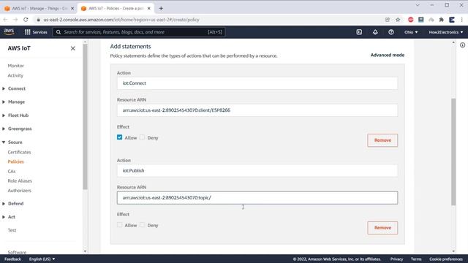Open the red ad-blocker extension icon
Viewport: 468px width, 263px height.
(x=411, y=20)
